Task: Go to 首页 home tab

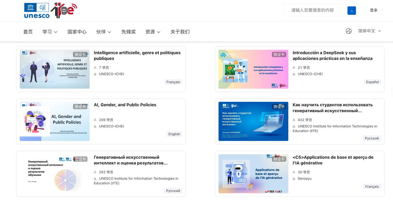Action: click(x=28, y=32)
